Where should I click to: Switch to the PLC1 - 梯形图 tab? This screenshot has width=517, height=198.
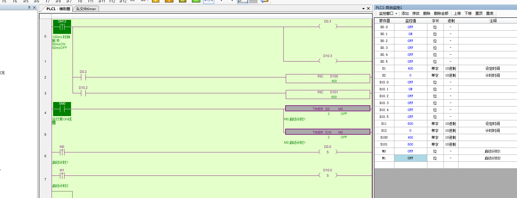[x=58, y=9]
